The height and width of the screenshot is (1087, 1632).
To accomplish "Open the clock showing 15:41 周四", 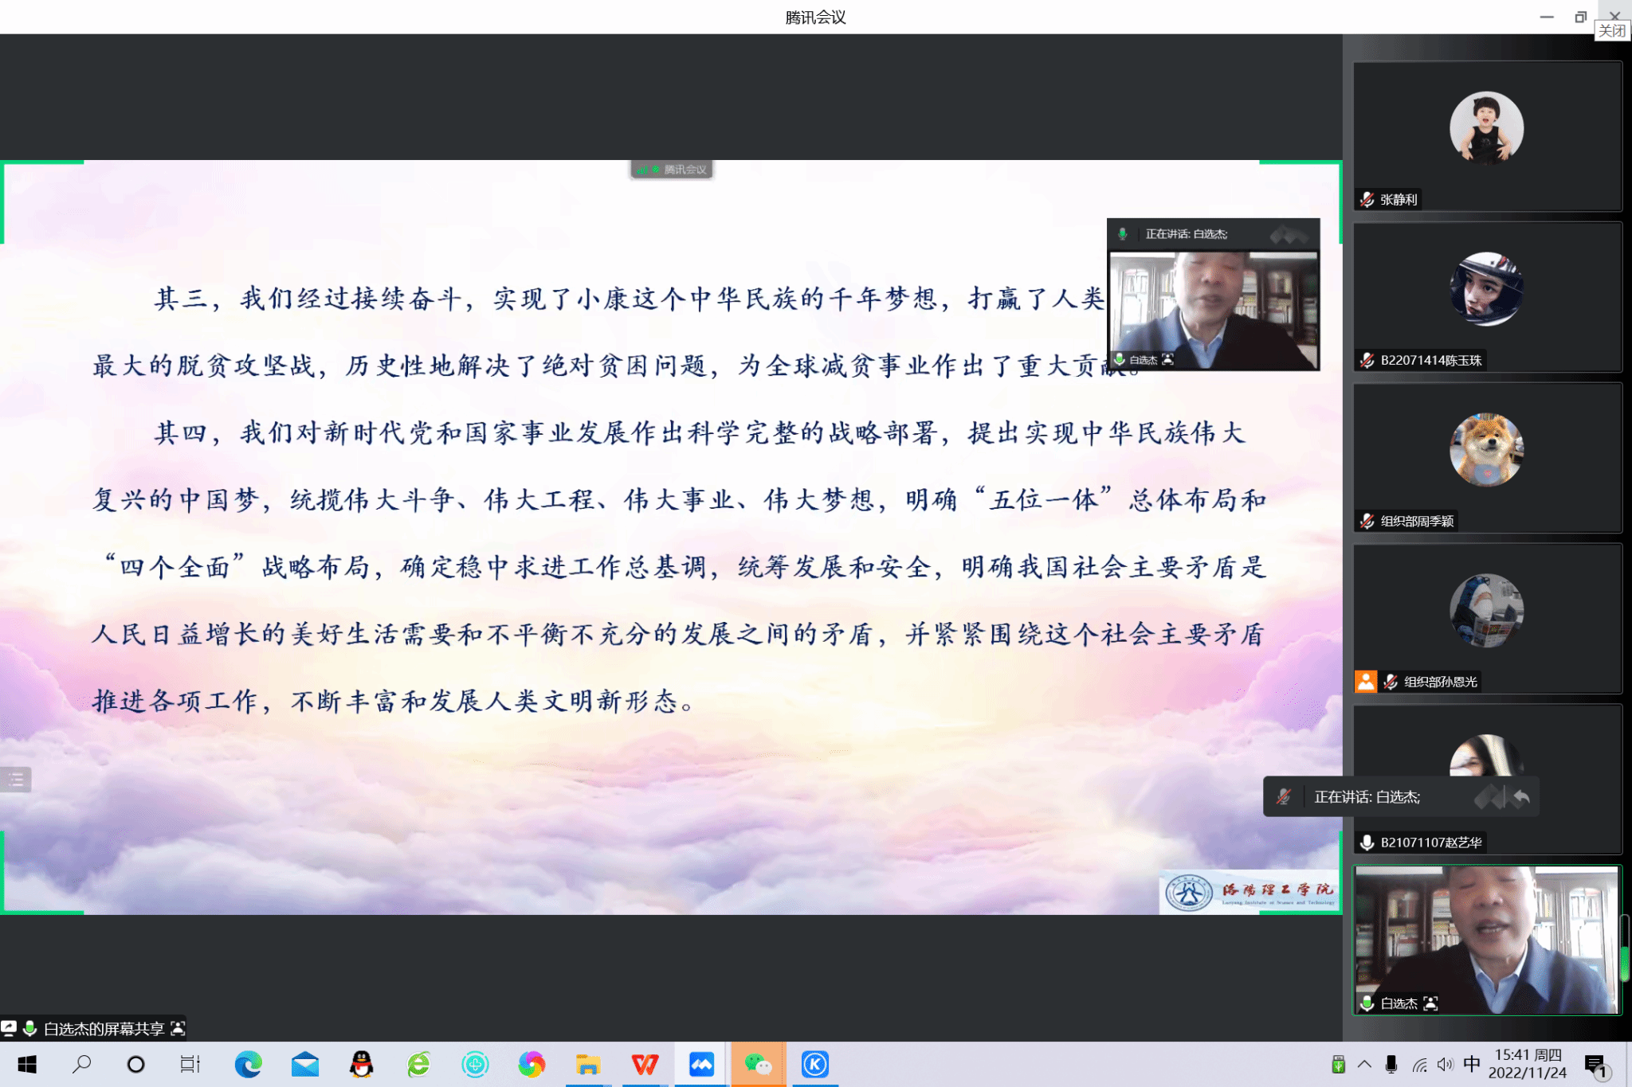I will 1528,1064.
